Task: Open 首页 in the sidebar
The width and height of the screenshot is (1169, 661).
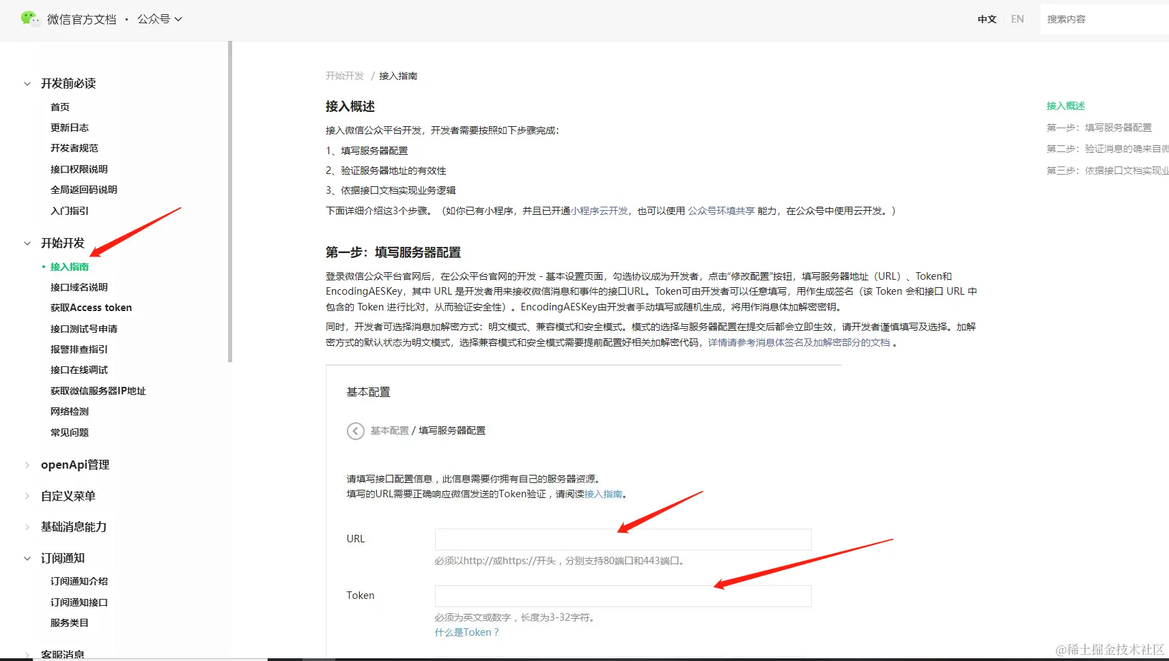Action: [x=60, y=107]
